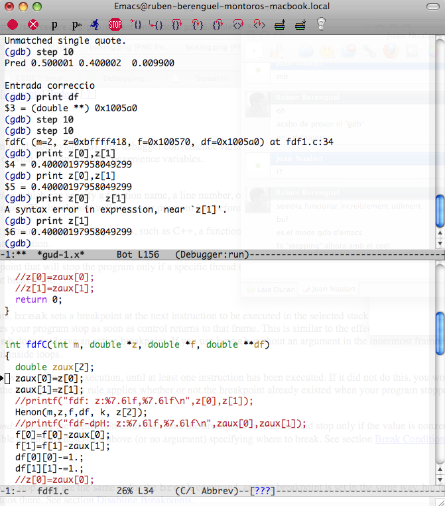Viewport: 445px width, 506px height.
Task: Step over the line with the arrow-over-braces icon
Action: 177,25
